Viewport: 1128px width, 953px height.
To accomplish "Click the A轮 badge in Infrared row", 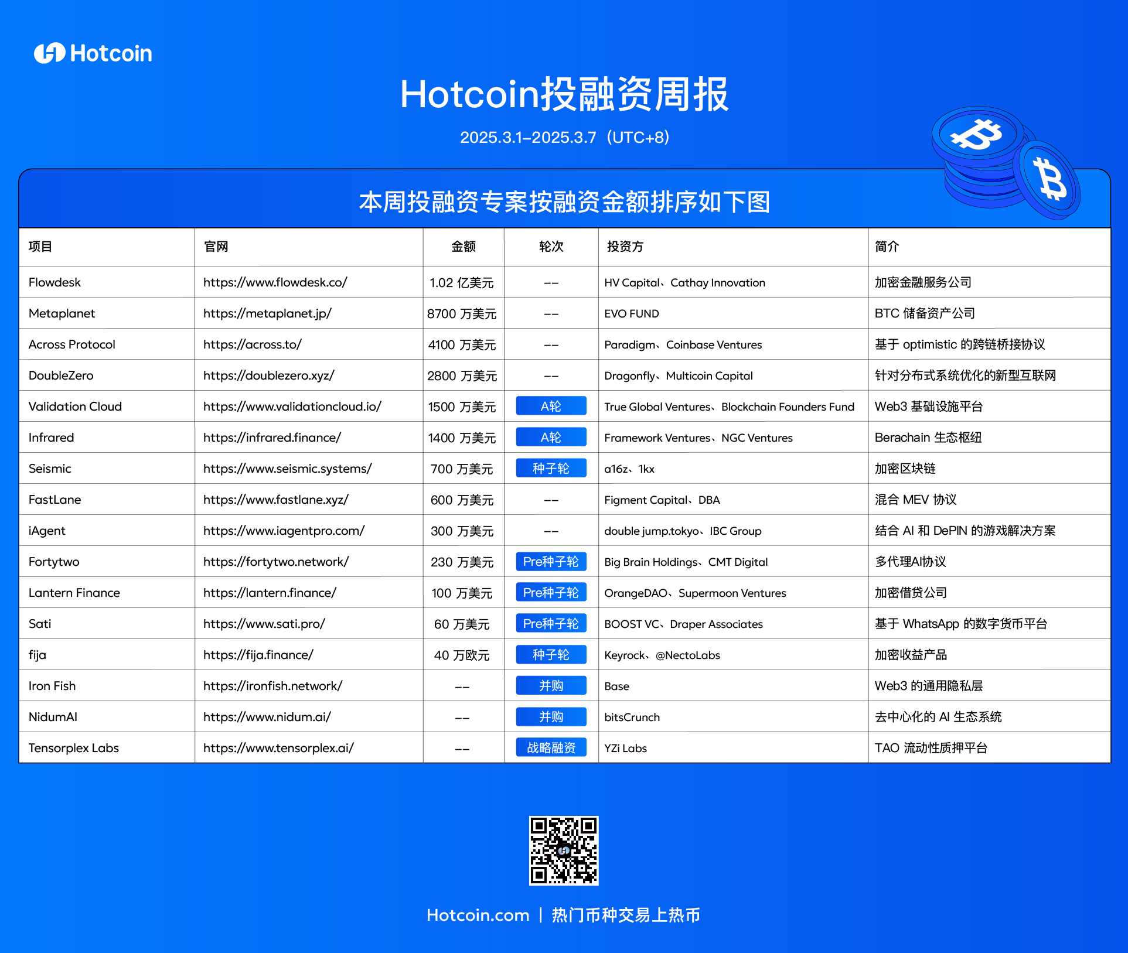I will (x=551, y=438).
